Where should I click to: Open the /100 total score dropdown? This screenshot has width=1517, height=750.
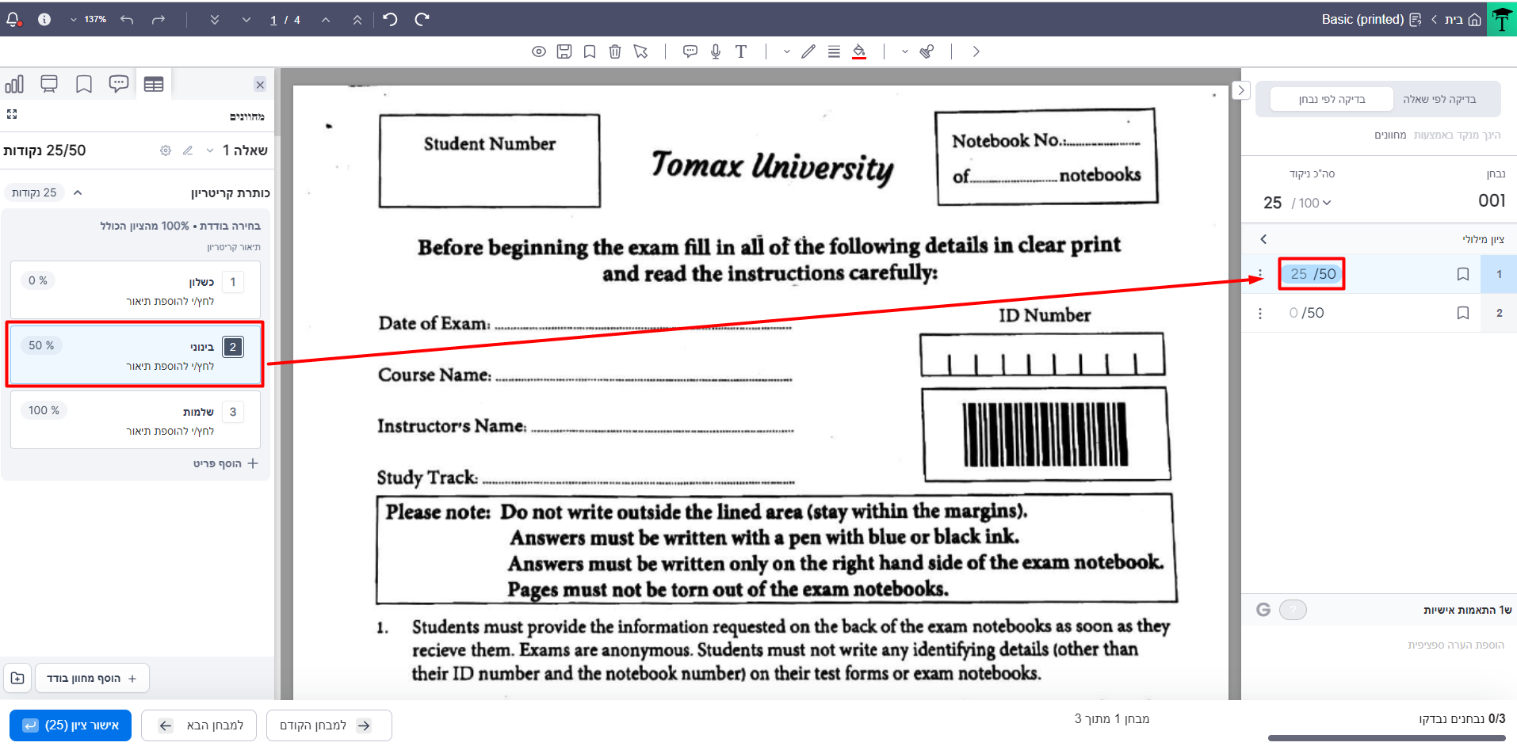coord(1312,203)
